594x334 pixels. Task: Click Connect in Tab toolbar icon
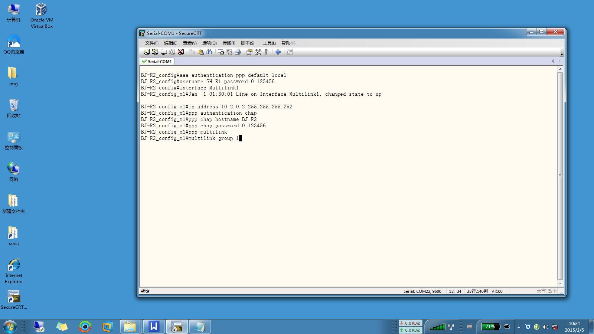point(164,52)
